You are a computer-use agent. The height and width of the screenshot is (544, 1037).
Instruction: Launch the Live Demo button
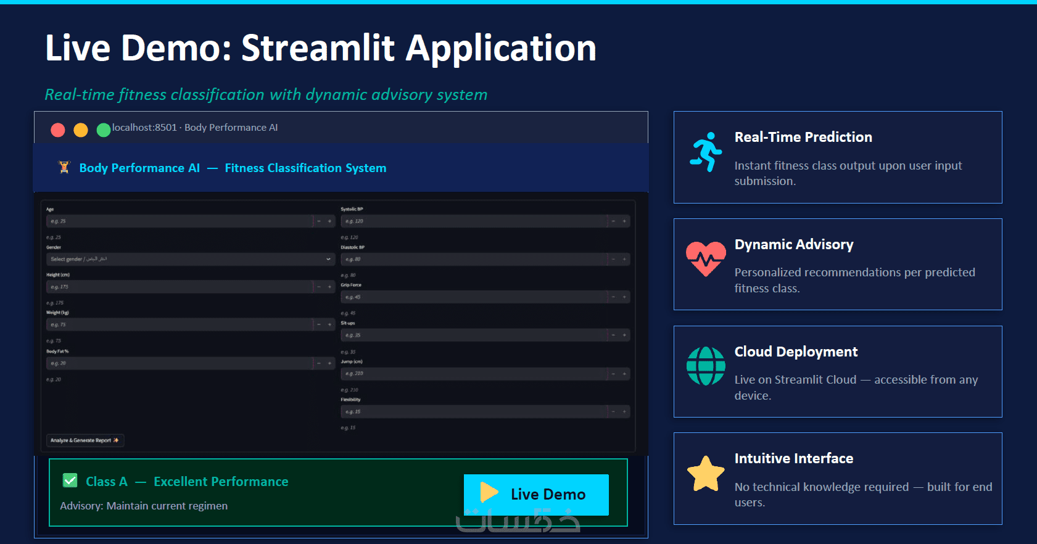pos(536,494)
